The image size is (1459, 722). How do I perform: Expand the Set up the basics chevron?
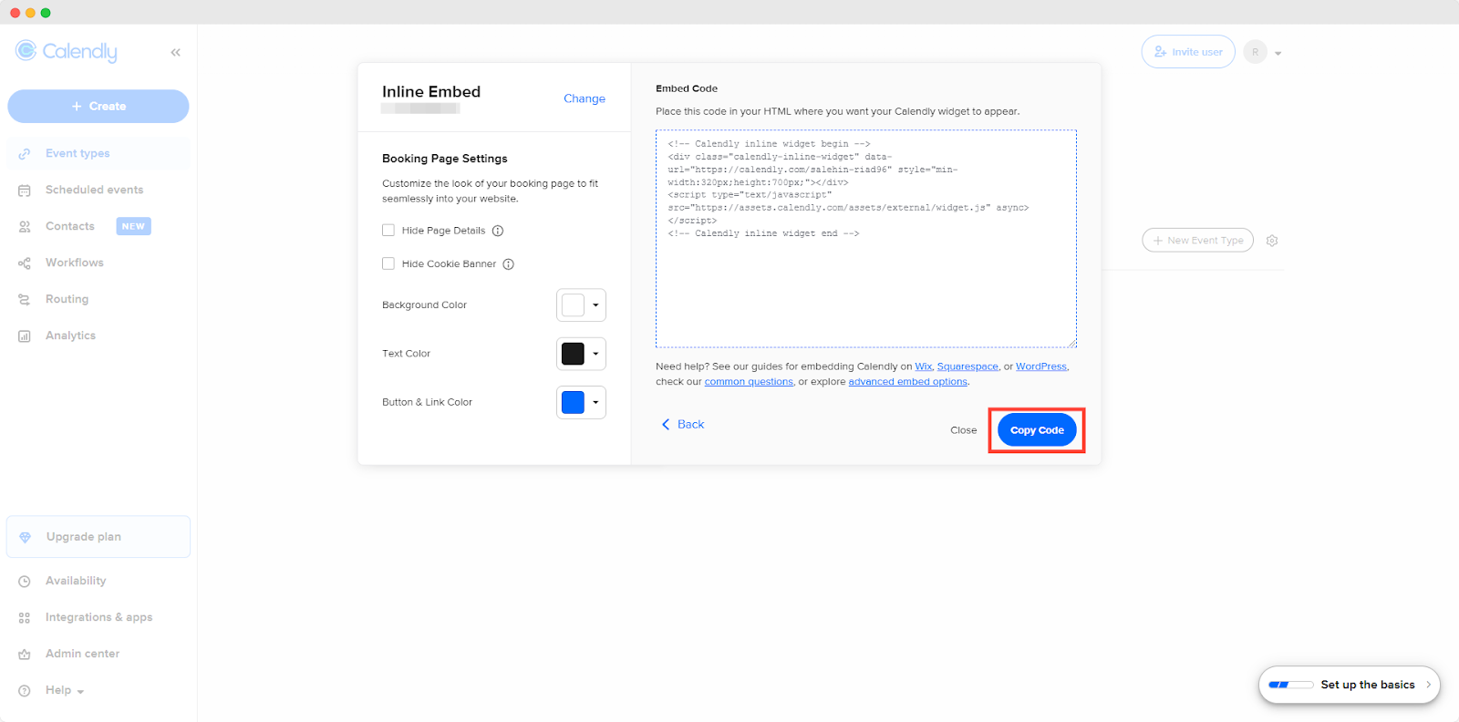click(1428, 685)
